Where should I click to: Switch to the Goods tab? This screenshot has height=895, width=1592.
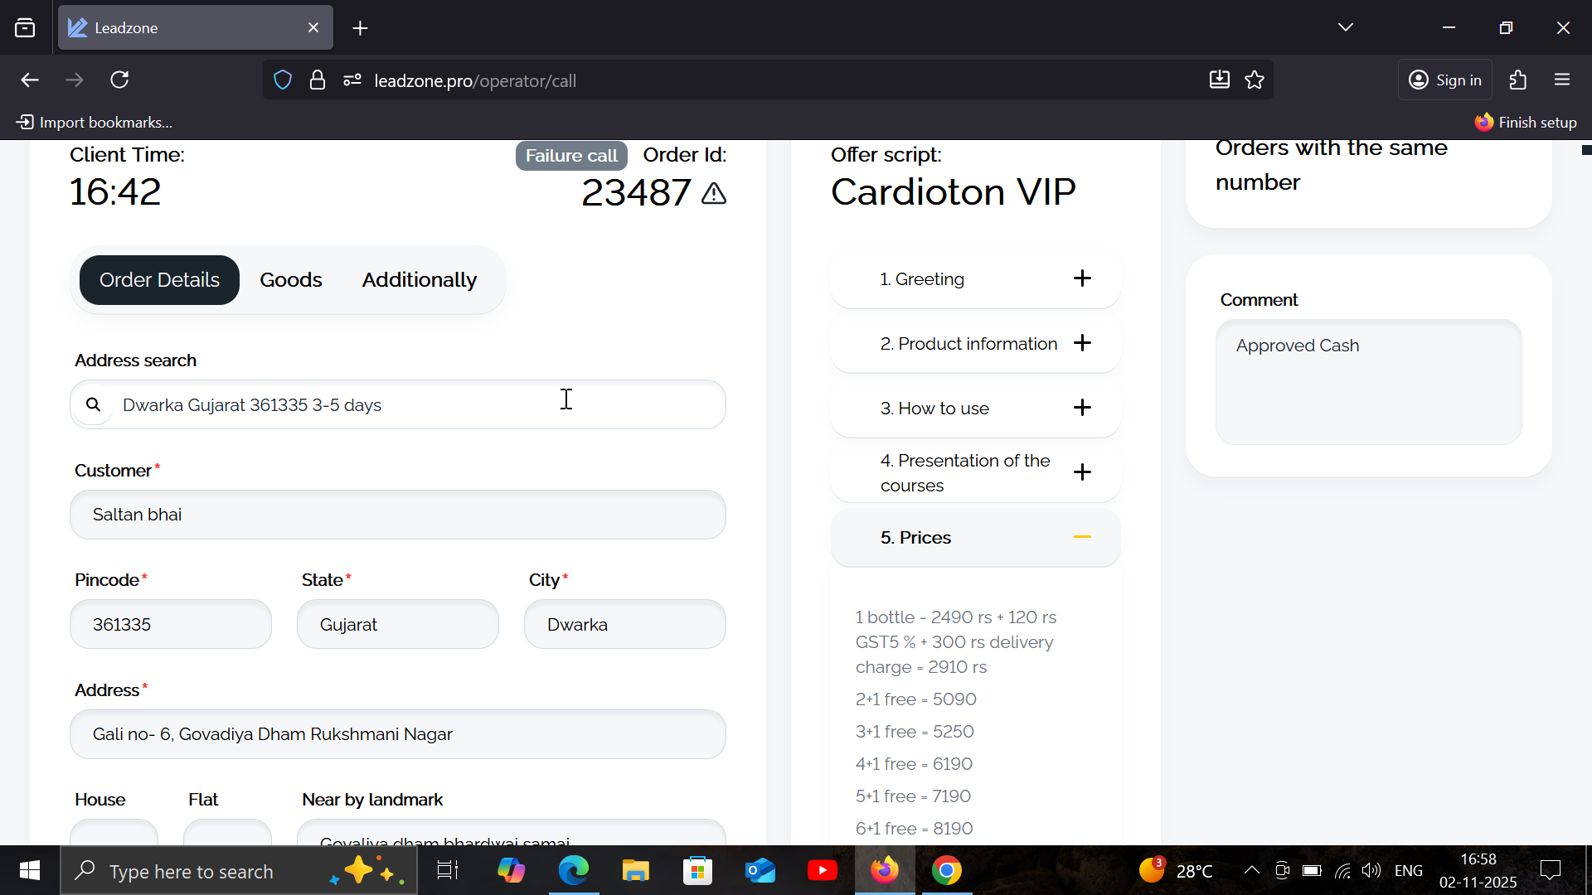click(x=290, y=280)
